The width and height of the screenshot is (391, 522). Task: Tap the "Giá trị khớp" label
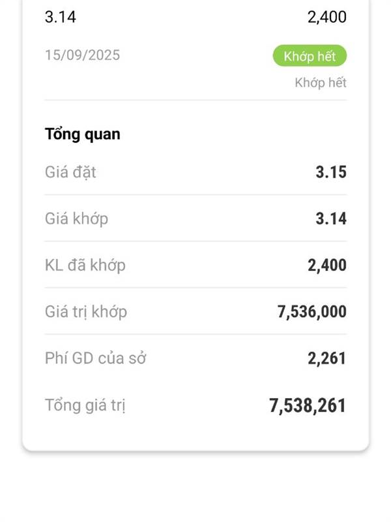pyautogui.click(x=86, y=312)
